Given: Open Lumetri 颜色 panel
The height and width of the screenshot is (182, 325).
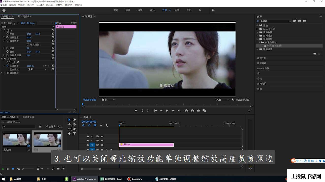Looking at the screenshot, I should click(x=263, y=68).
